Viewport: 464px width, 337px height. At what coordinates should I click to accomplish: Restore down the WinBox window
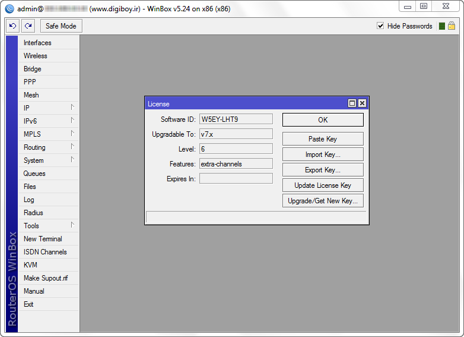pos(424,6)
